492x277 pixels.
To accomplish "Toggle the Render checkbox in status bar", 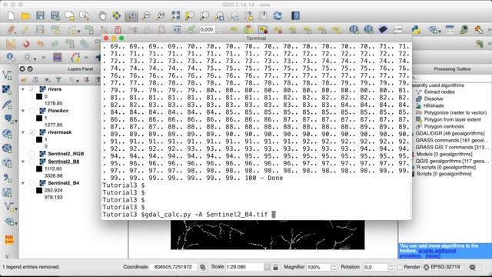I will 400,267.
